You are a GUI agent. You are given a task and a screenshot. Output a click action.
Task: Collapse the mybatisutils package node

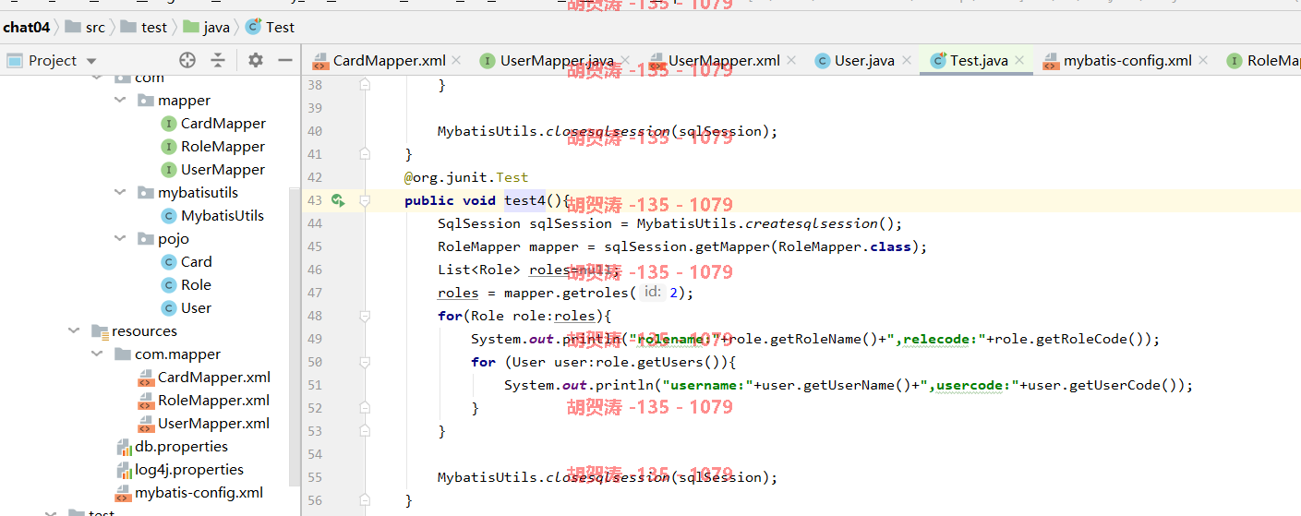(x=119, y=193)
